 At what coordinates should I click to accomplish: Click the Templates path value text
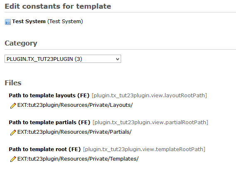coord(78,159)
